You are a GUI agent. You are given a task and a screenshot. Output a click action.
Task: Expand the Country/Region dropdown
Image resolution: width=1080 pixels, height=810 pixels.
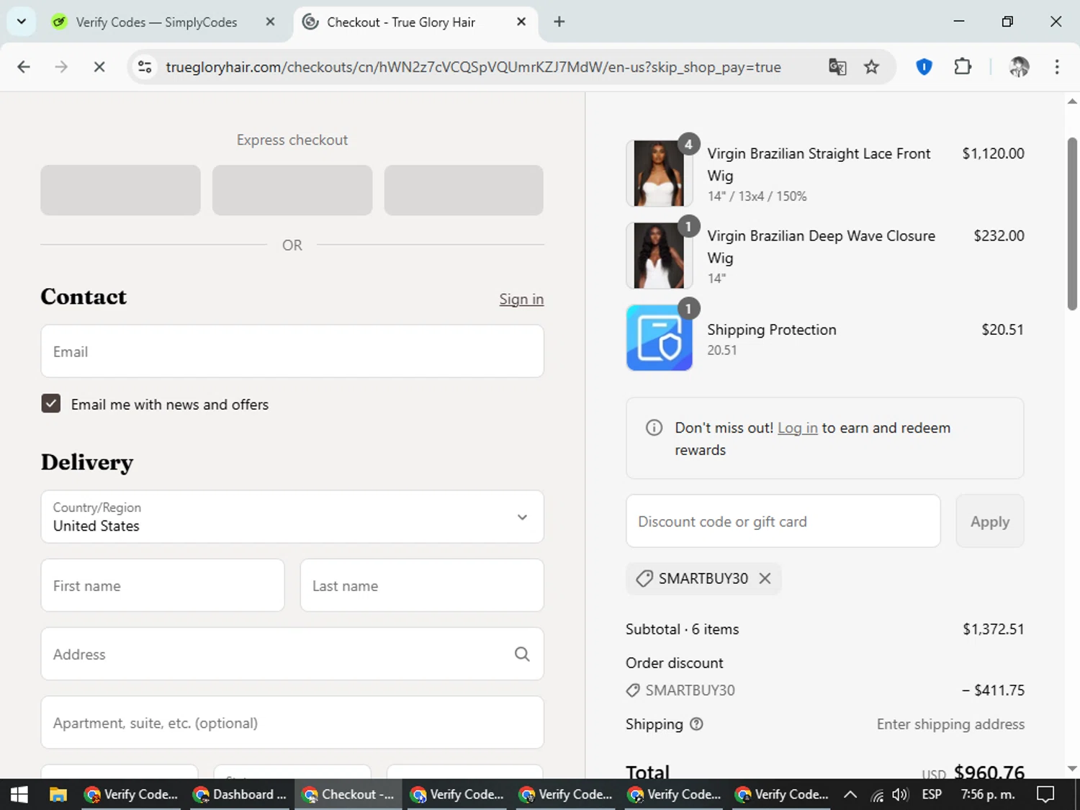coord(292,517)
